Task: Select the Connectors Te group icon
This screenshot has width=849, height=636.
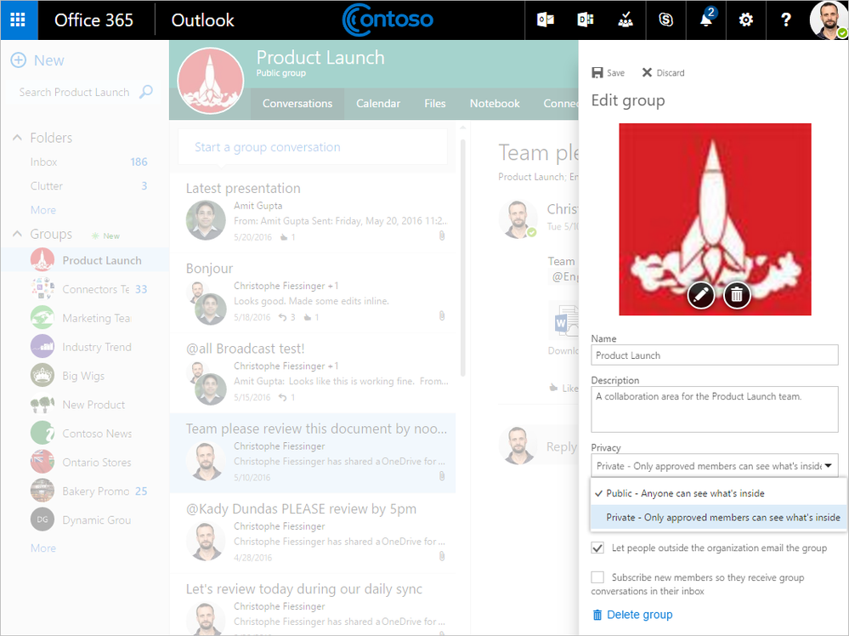Action: 42,289
